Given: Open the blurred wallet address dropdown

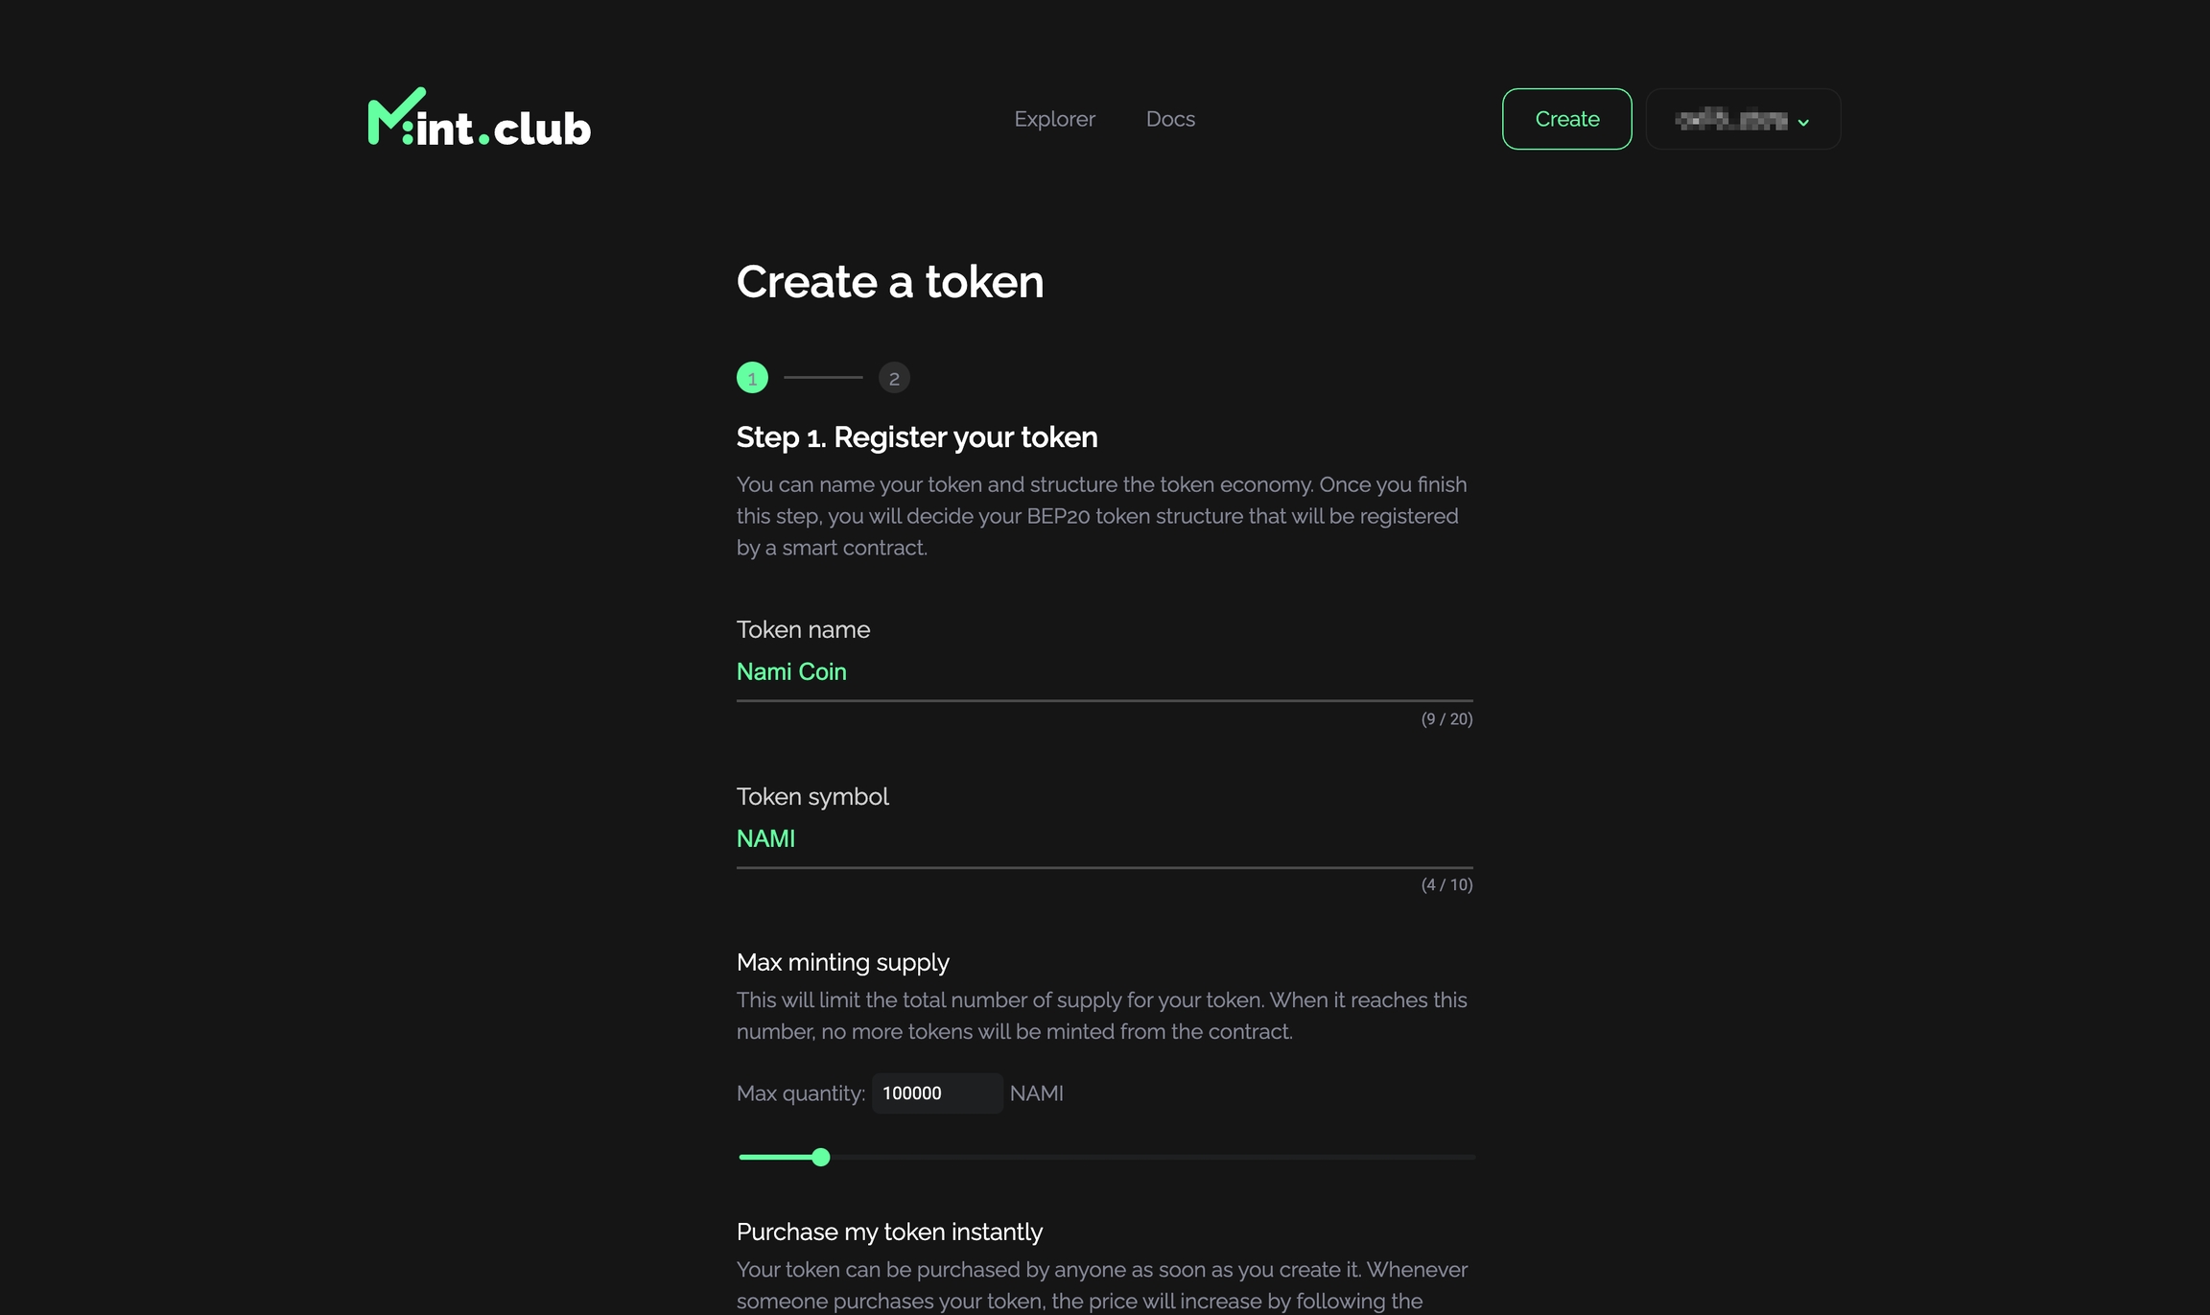Looking at the screenshot, I should click(1731, 120).
